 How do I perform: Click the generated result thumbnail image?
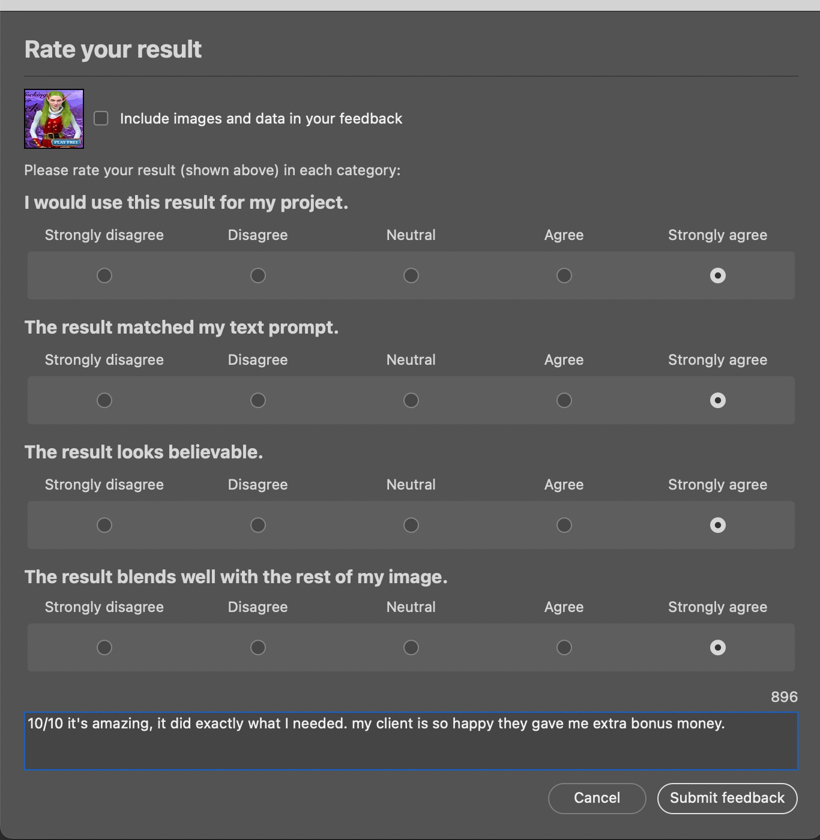(54, 119)
